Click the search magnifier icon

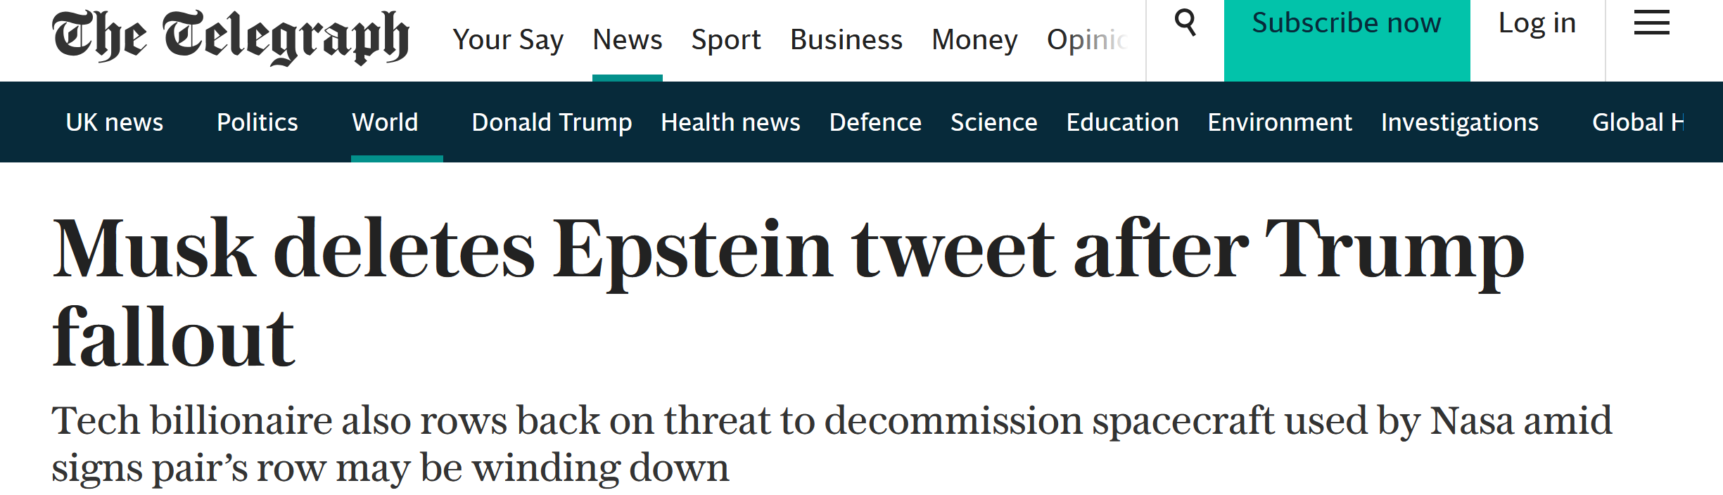1185,22
